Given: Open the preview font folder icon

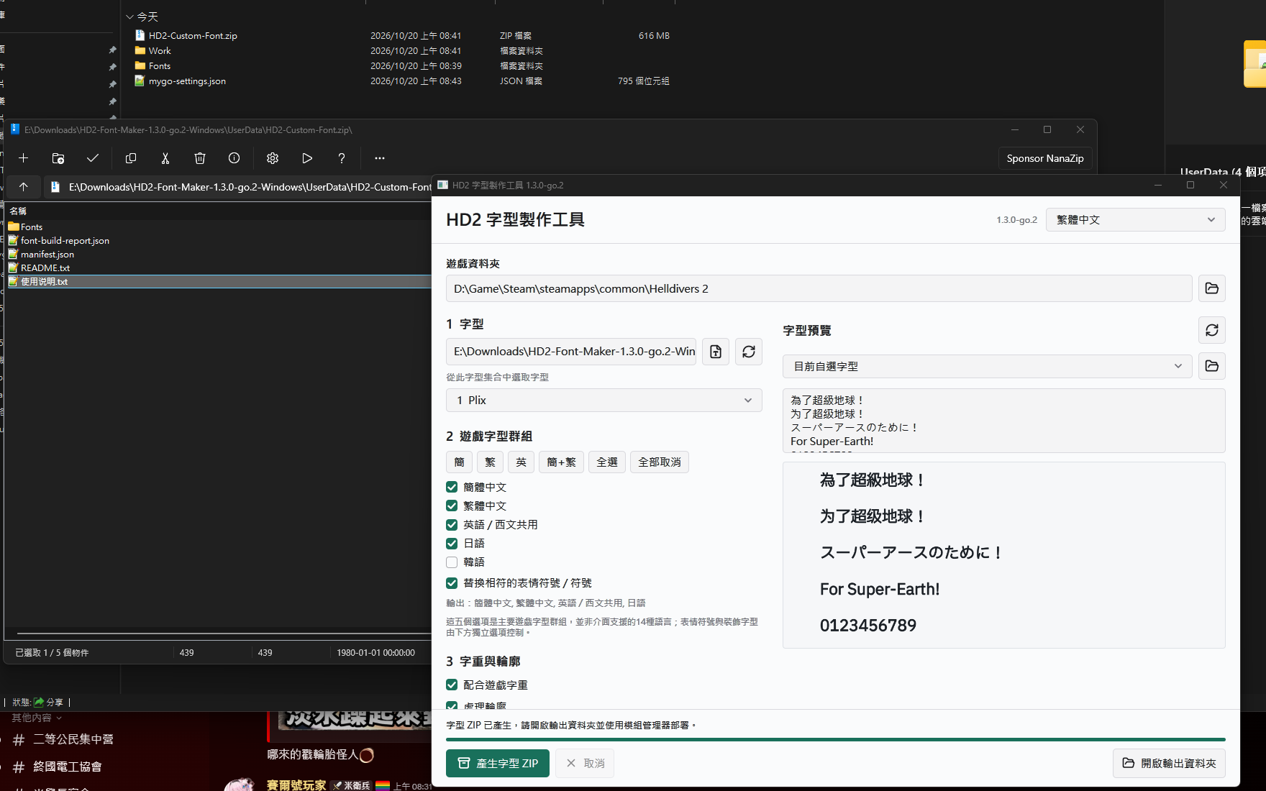Looking at the screenshot, I should (1212, 366).
